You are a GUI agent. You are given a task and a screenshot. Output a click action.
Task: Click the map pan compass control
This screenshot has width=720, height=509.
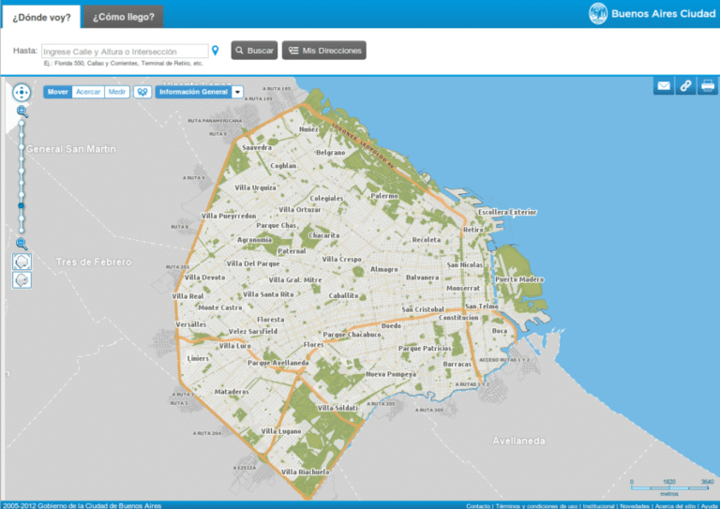coord(22,92)
